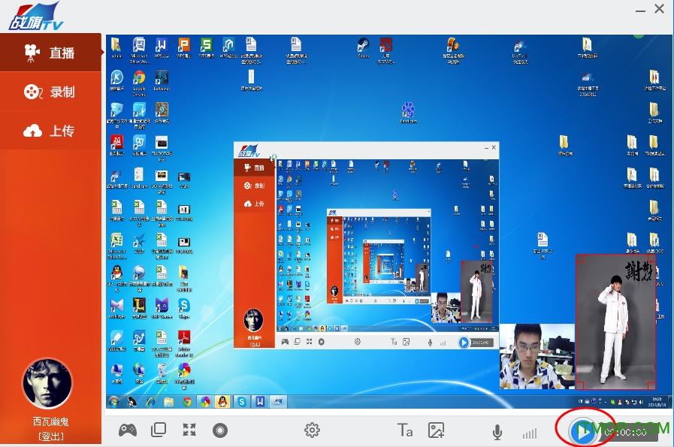
Task: Toggle the microphone
Action: click(497, 432)
